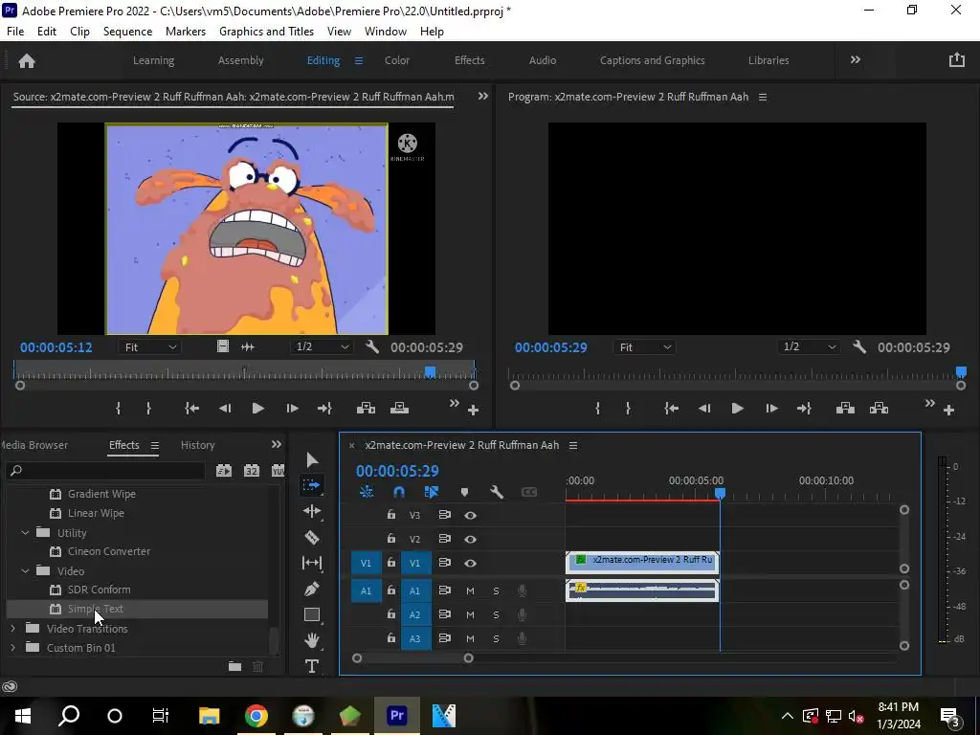Toggle V2 track output eye

tap(471, 539)
